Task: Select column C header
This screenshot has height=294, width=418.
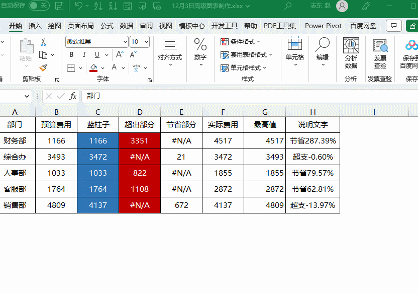Action: [x=98, y=112]
